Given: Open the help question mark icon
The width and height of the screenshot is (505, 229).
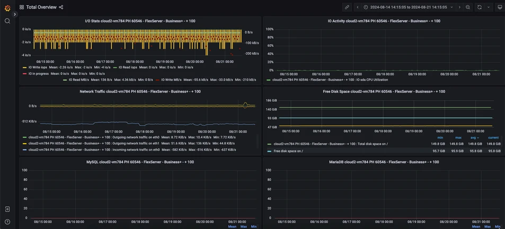Looking at the screenshot, I should coord(7,222).
